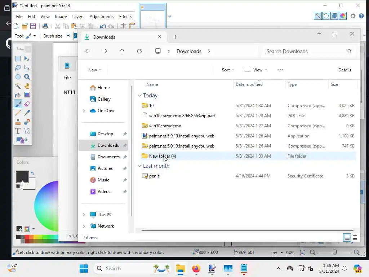
Task: Expand the OneDrive tree node
Action: point(84,111)
